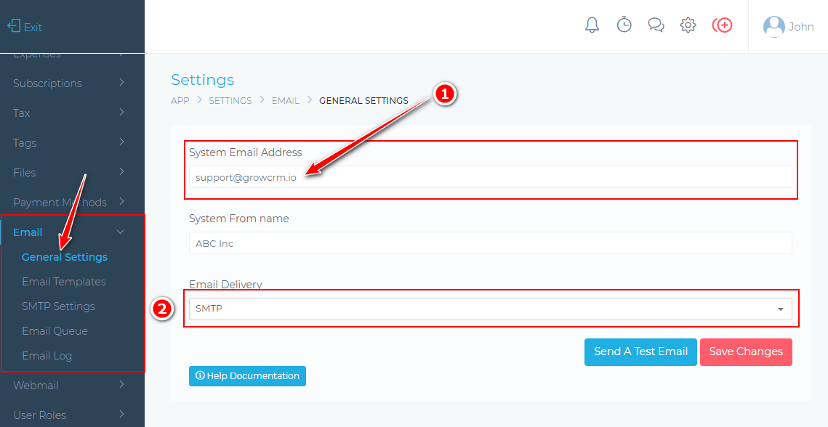Open John's user avatar menu
The width and height of the screenshot is (828, 427).
pos(774,27)
